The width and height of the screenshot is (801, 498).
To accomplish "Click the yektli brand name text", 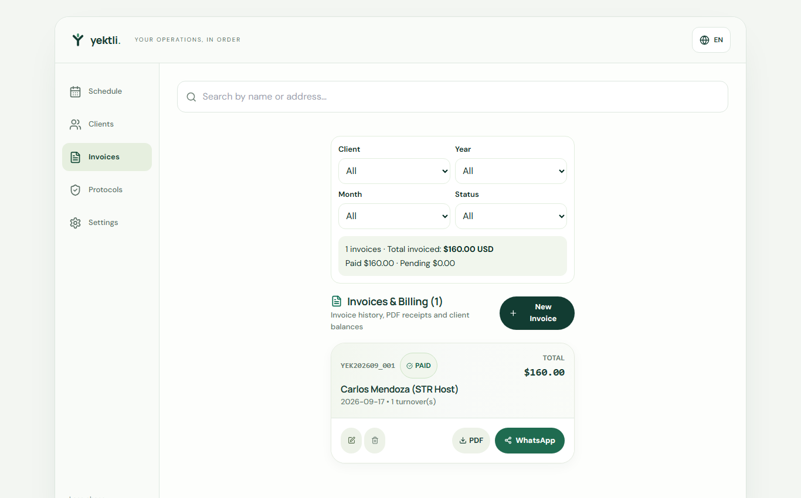I will (x=106, y=40).
